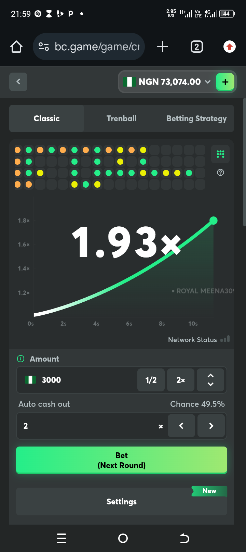The height and width of the screenshot is (552, 246).
Task: Increase auto cash out with right arrow
Action: click(211, 426)
